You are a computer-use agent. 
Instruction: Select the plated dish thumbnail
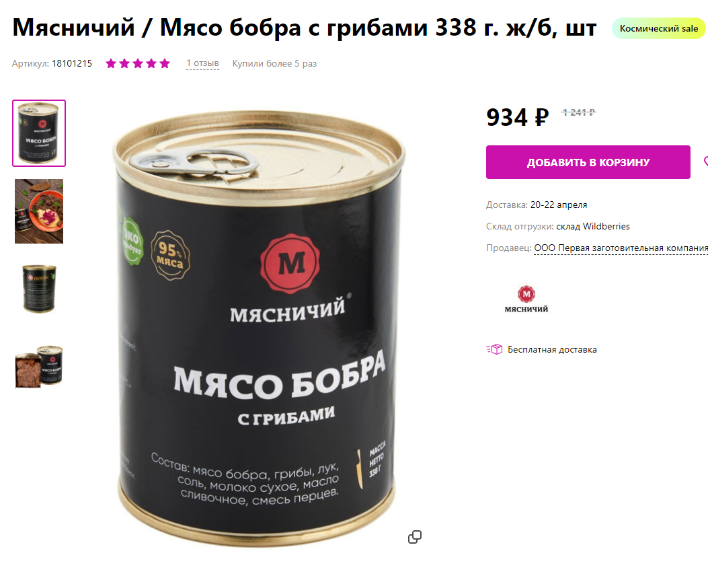[x=39, y=211]
